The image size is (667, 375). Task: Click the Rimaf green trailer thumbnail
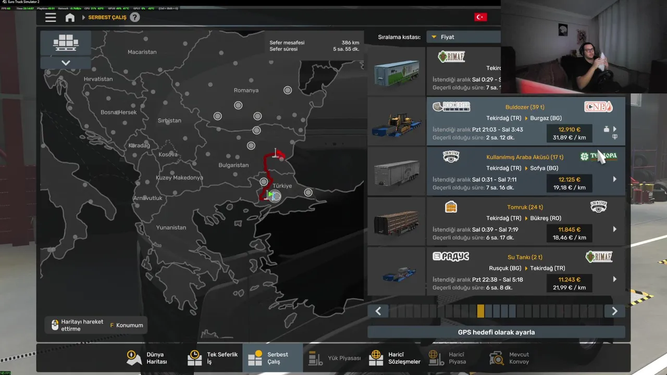point(397,71)
